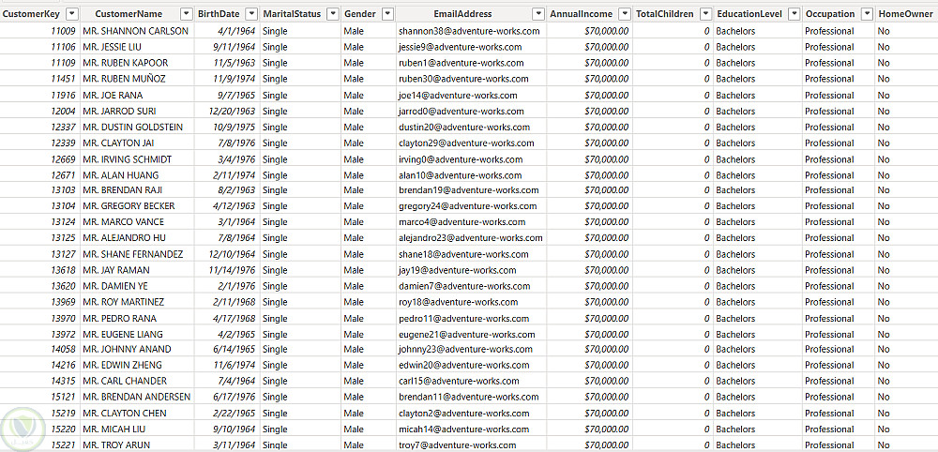Click the email gregory24@adventure-works.com
The image size is (938, 452).
pos(468,205)
